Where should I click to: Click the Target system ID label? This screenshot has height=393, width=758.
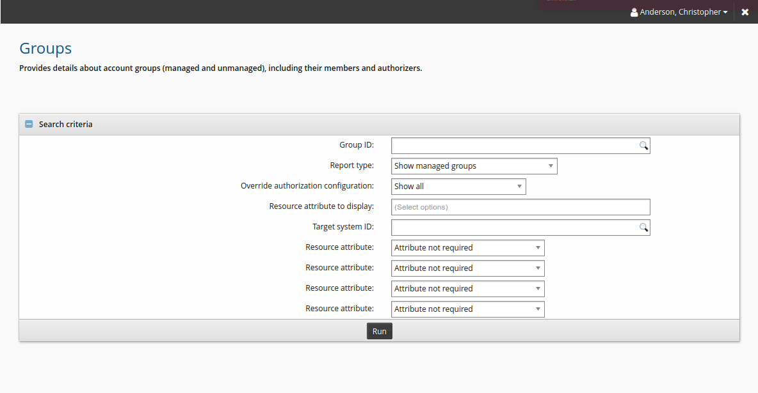[343, 227]
